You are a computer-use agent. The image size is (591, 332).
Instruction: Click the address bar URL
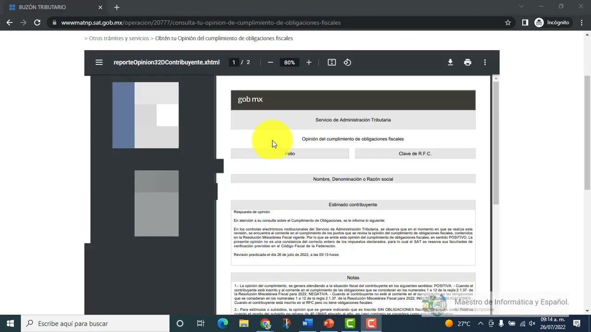click(x=201, y=23)
